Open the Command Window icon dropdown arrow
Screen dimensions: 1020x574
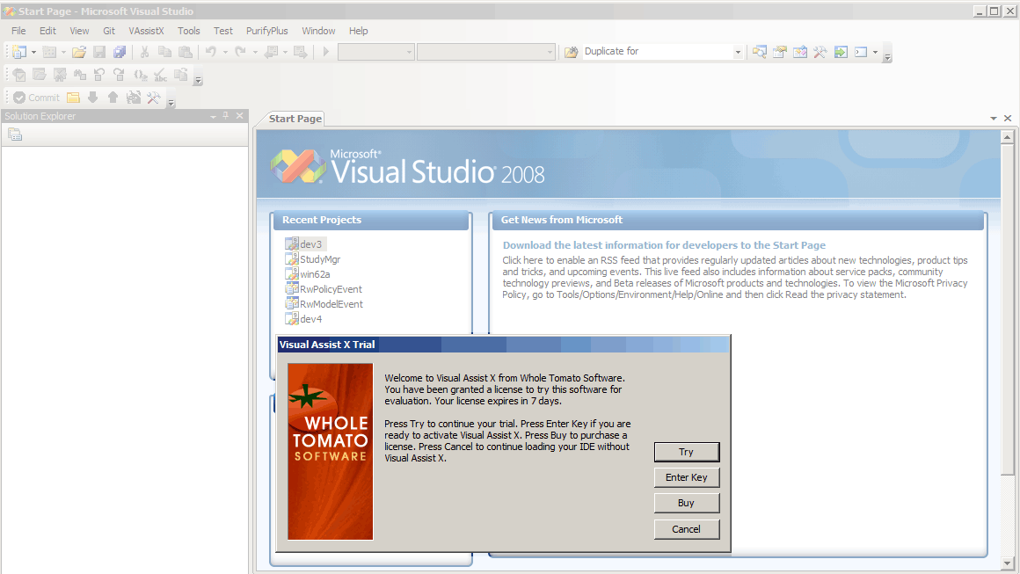[875, 52]
